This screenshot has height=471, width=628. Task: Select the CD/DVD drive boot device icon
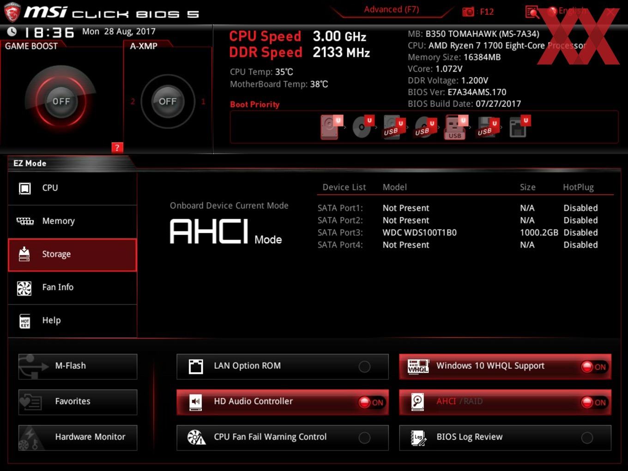point(362,127)
